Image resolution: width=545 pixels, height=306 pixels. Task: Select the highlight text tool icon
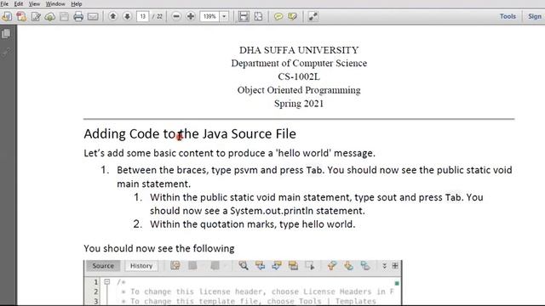click(292, 16)
